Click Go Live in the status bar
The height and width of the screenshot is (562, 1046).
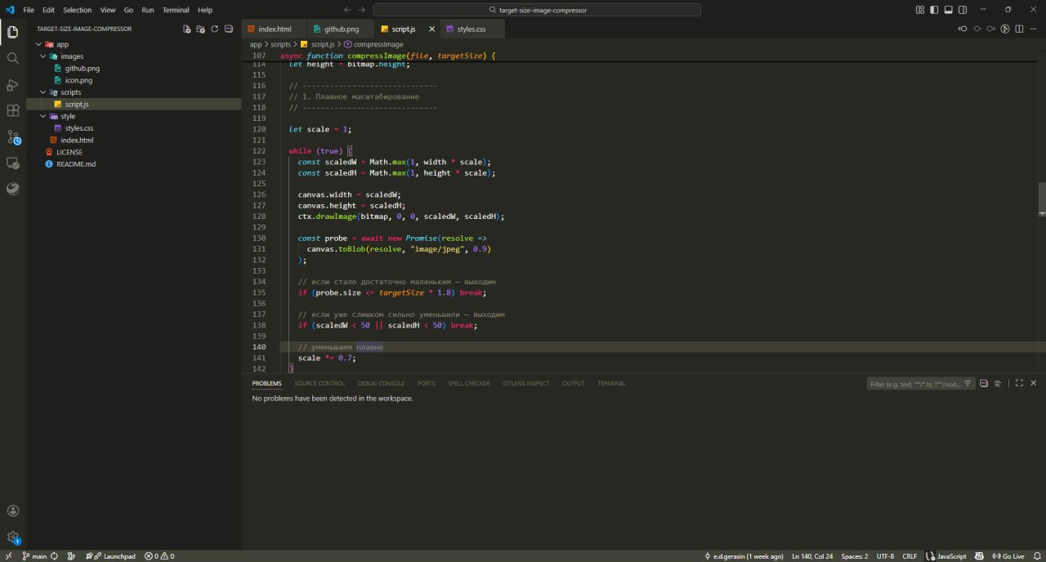tap(1008, 556)
